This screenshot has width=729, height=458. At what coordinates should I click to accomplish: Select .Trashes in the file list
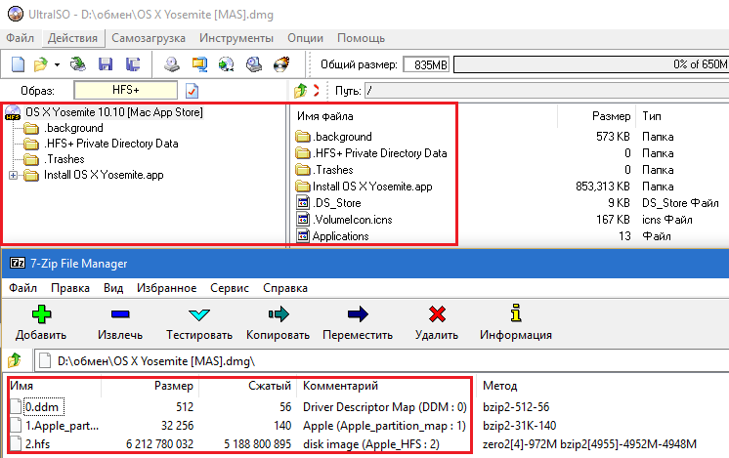[333, 170]
